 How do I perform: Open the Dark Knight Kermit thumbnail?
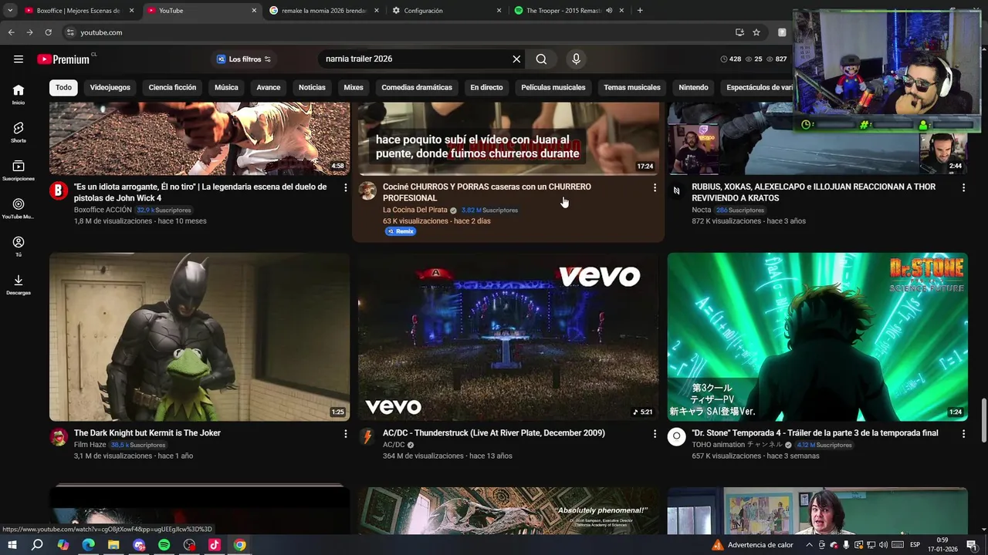[199, 337]
